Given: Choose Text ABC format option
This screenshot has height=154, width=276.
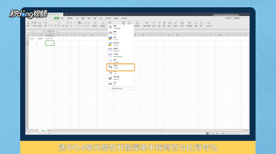Looking at the screenshot, I should (x=121, y=84).
